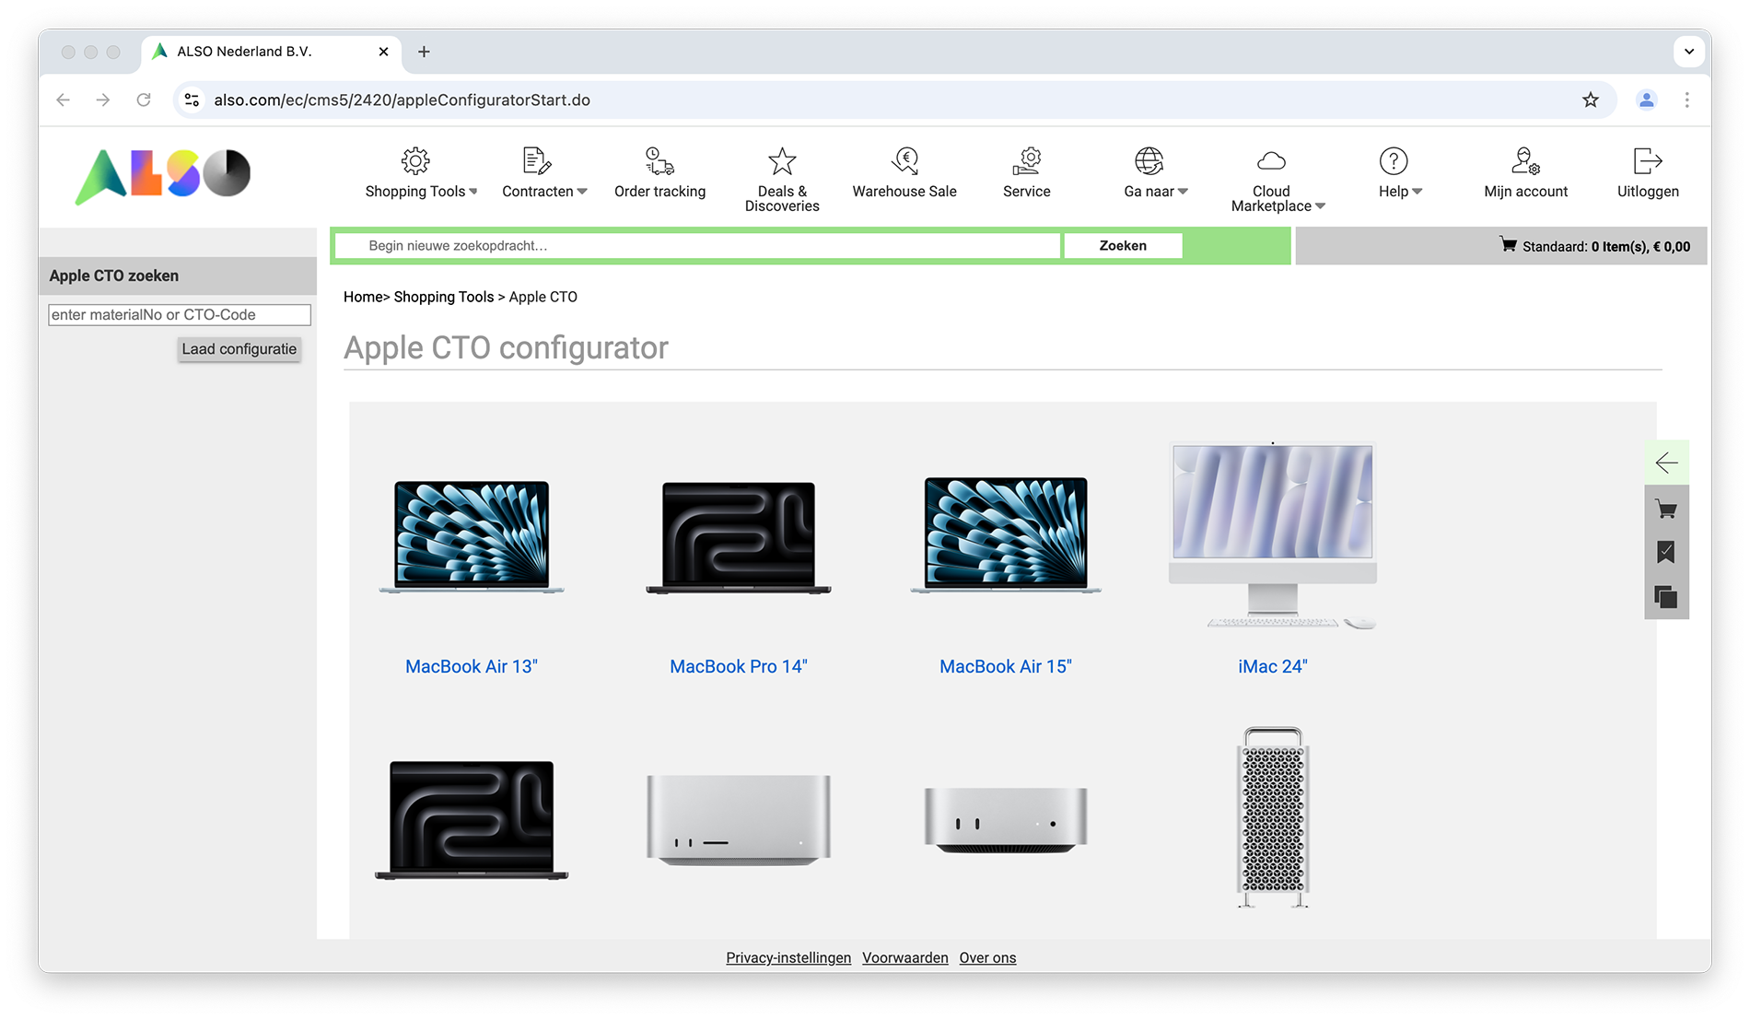
Task: Open Cloud Marketplace cloud icon
Action: 1271,161
